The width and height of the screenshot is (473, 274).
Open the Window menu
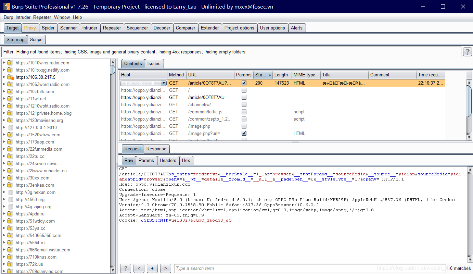[62, 17]
